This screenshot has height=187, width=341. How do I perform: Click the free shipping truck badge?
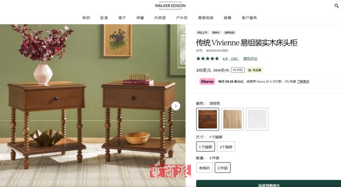[254, 70]
